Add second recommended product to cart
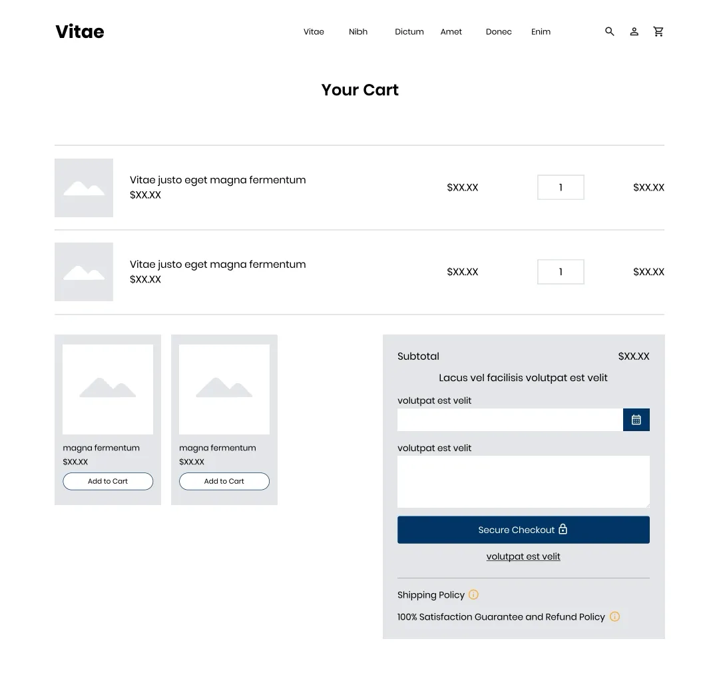This screenshot has width=719, height=673. [x=224, y=481]
